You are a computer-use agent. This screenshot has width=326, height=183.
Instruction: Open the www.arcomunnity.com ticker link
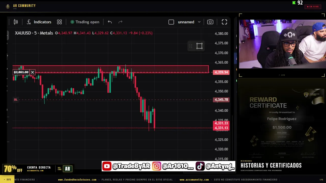pyautogui.click(x=194, y=180)
